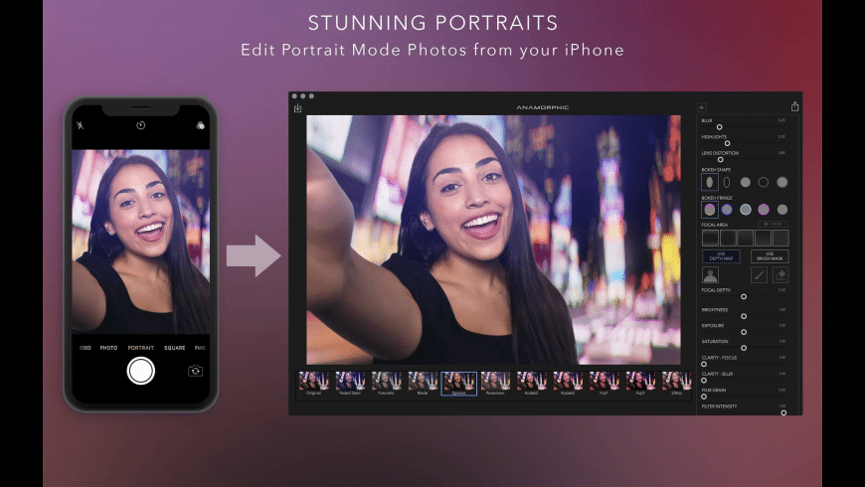865x487 pixels.
Task: Switch to SQUARE mode on iPhone
Action: (175, 348)
